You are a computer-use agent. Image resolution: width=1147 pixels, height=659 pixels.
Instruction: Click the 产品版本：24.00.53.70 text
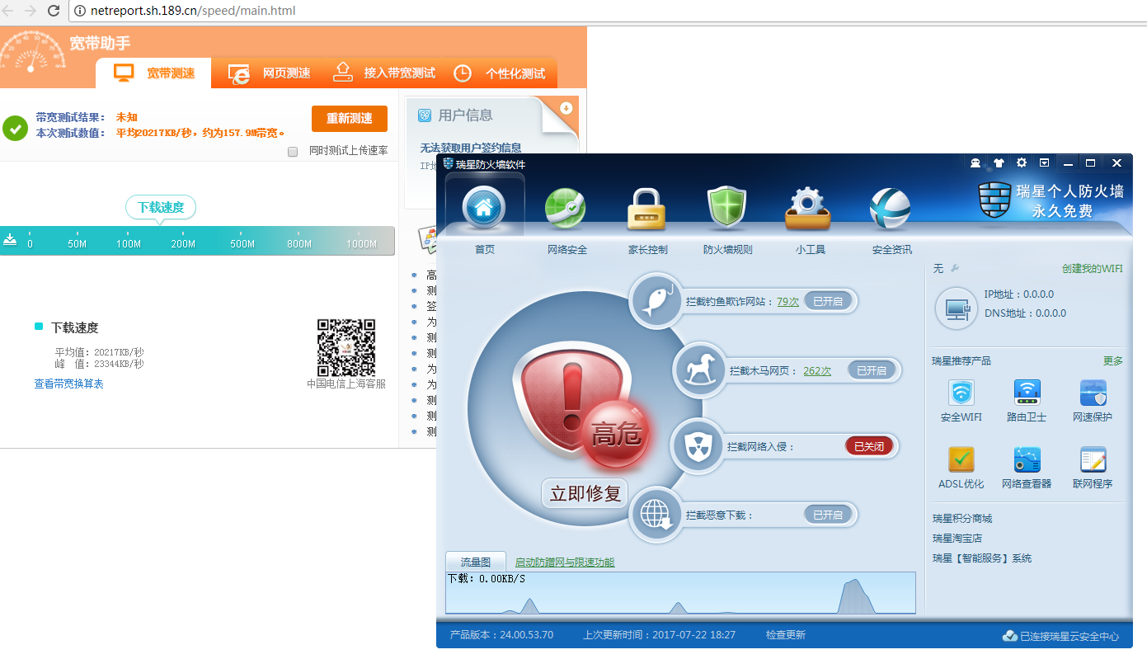point(501,634)
